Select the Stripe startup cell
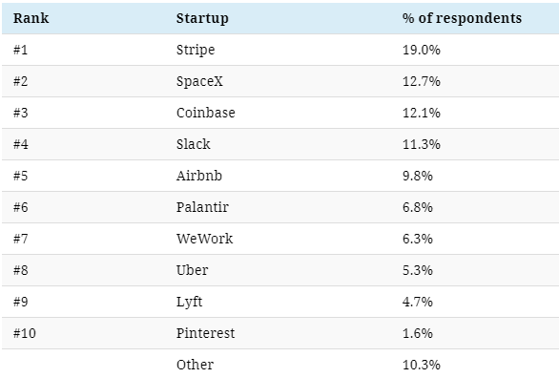The width and height of the screenshot is (559, 378). point(196,50)
